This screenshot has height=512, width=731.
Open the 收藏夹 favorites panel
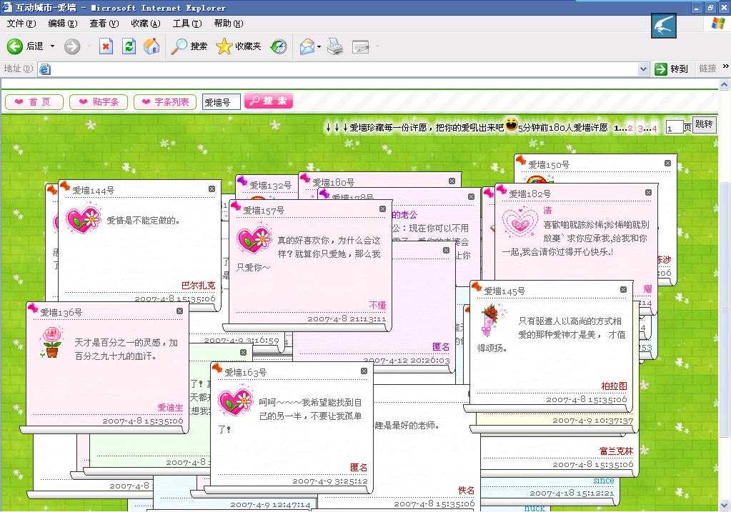pyautogui.click(x=239, y=46)
